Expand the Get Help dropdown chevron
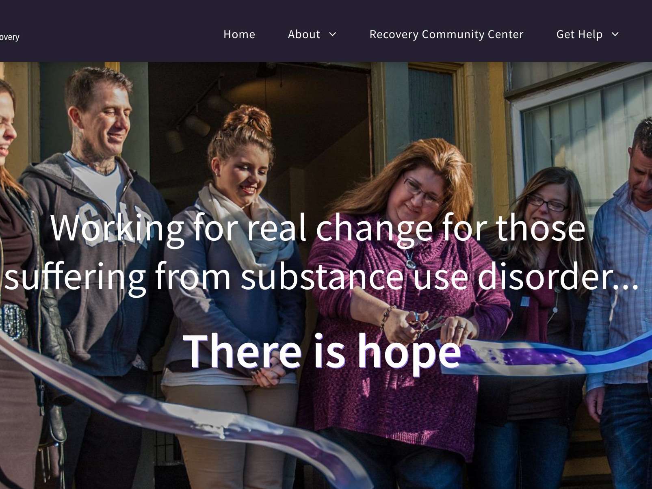Image resolution: width=652 pixels, height=489 pixels. (615, 35)
